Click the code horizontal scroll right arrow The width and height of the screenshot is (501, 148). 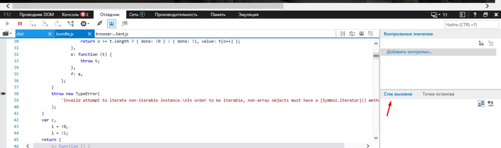368,146
